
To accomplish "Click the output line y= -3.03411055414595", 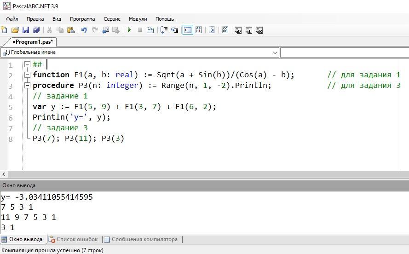I will pos(46,197).
